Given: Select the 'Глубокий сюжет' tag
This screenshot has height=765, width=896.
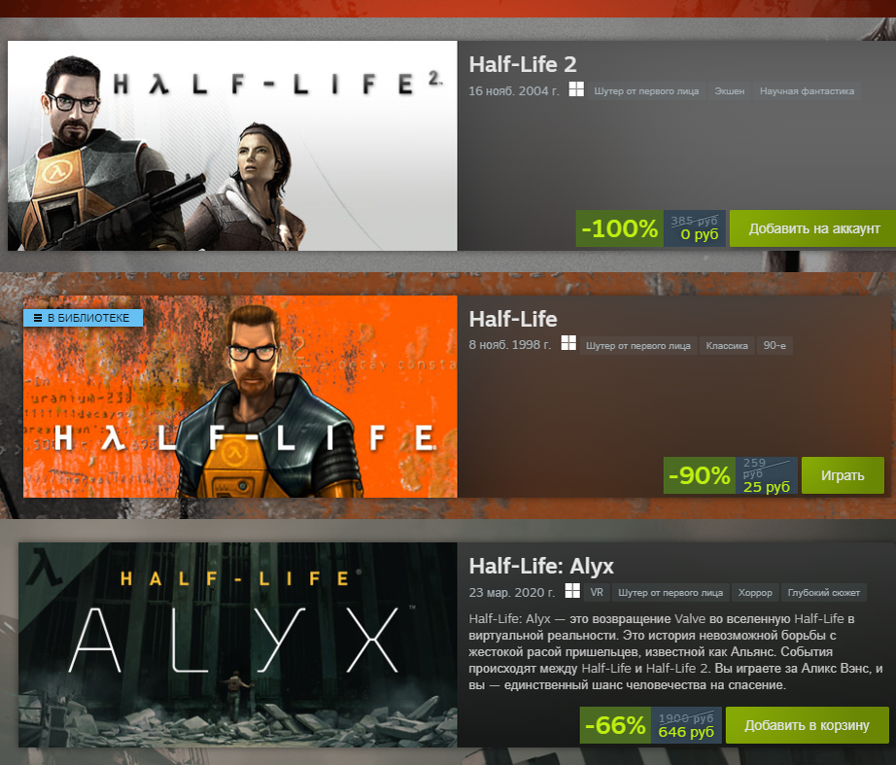Looking at the screenshot, I should (x=823, y=592).
